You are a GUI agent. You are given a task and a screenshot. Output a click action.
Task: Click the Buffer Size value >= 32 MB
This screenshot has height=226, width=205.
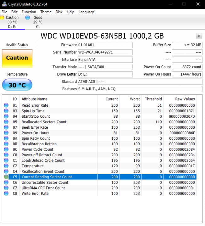pyautogui.click(x=187, y=45)
